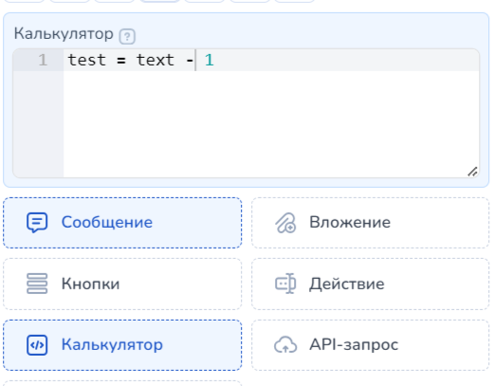Click the Вложение paperclip icon

pyautogui.click(x=285, y=223)
